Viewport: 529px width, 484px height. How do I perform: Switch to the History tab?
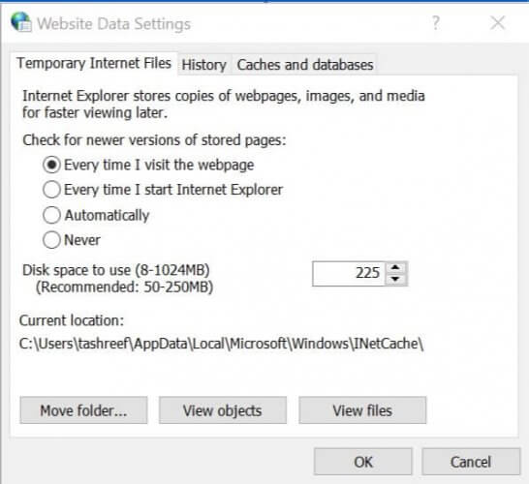204,65
